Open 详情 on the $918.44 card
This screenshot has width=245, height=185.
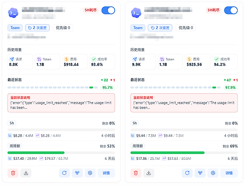click(x=106, y=173)
